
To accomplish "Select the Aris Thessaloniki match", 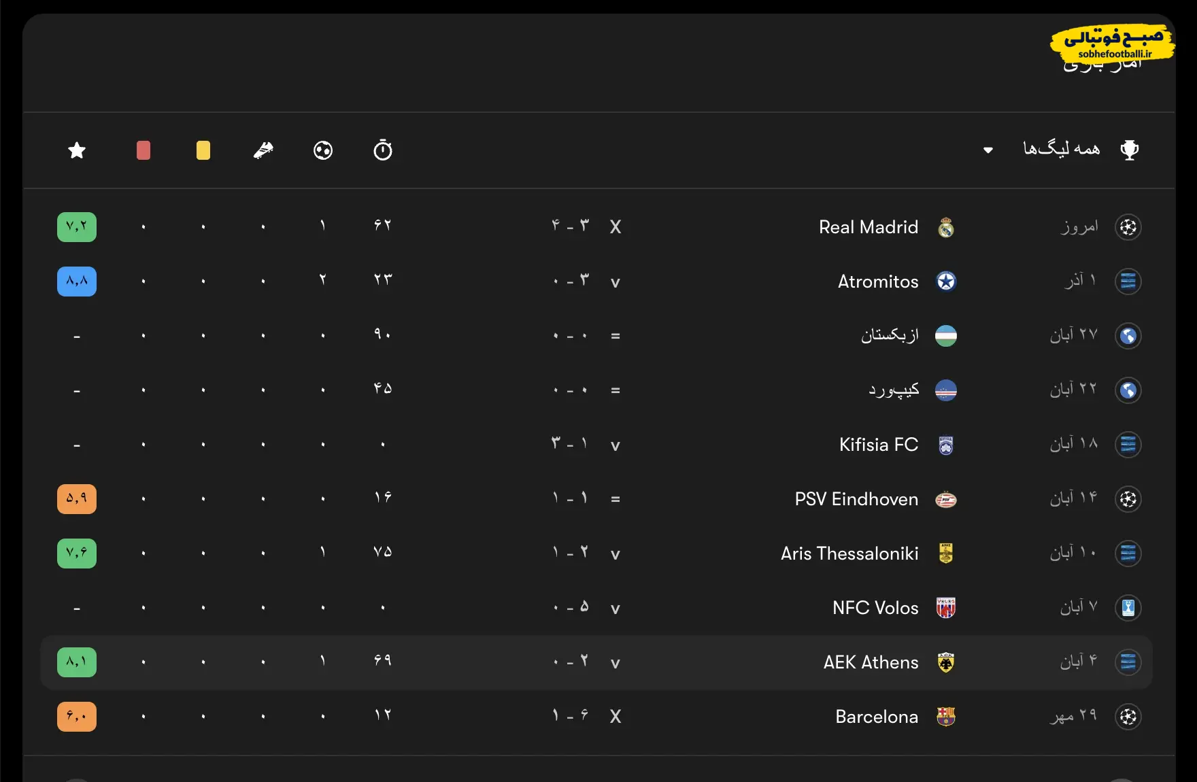I will coord(849,554).
